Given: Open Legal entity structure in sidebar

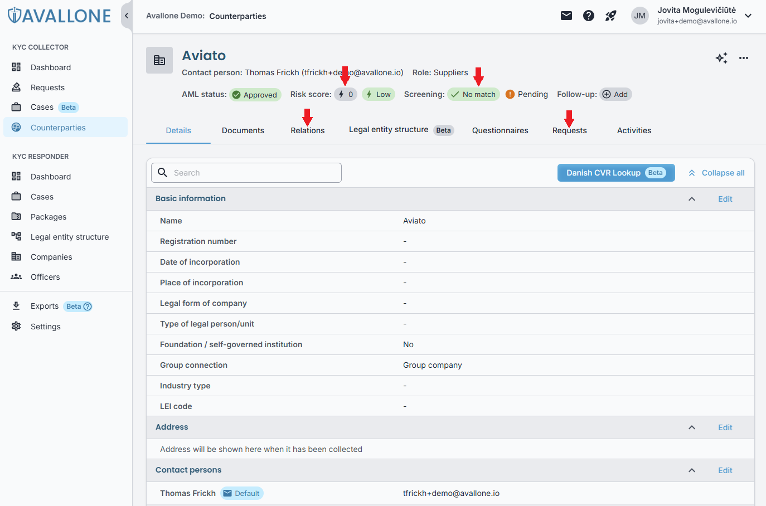Looking at the screenshot, I should tap(66, 237).
